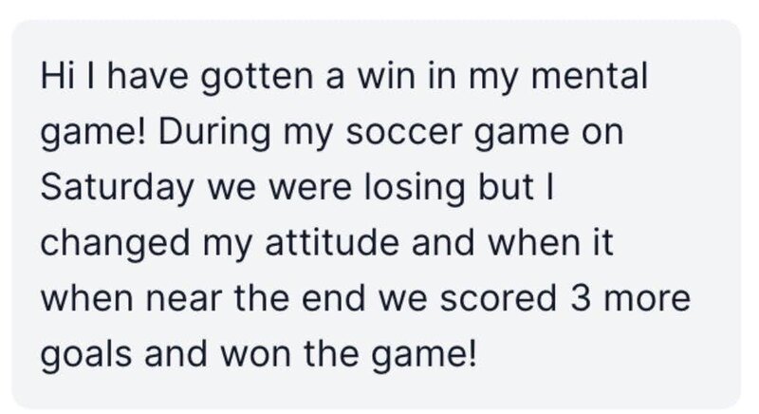Click the word "near" in the message
Image resolution: width=759 pixels, height=414 pixels.
[x=183, y=299]
